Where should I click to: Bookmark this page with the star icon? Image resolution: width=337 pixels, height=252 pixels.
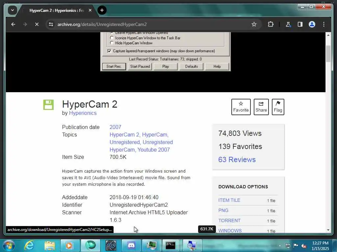click(254, 24)
